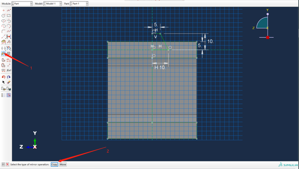Select the Mirror tool with triangles

9,48
